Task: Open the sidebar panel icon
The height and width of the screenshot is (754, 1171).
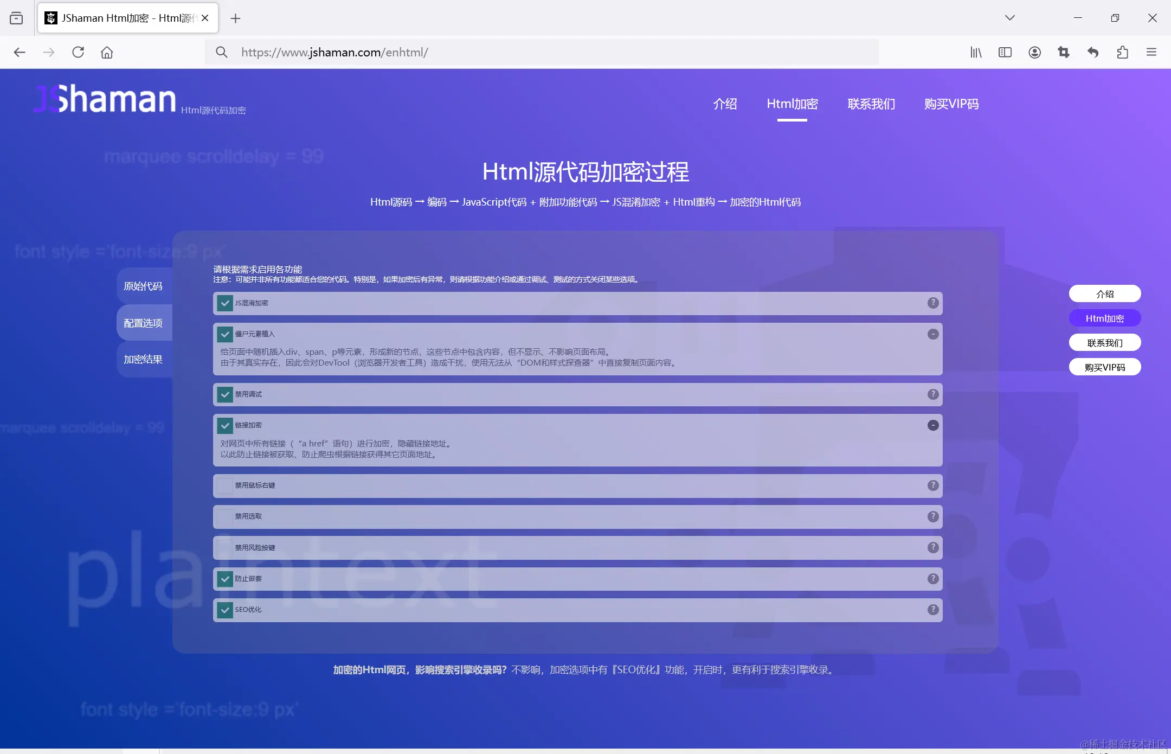Action: pos(1005,52)
